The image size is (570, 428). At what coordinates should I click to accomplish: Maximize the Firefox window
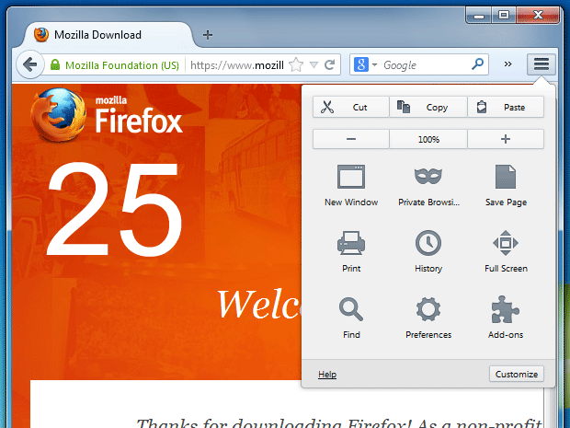click(504, 16)
